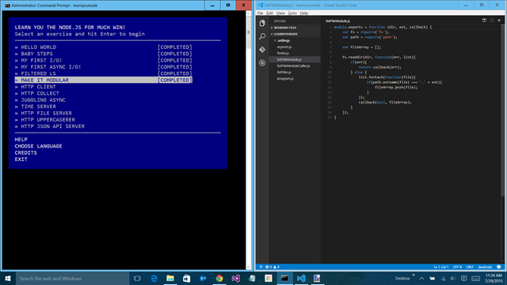This screenshot has height=285, width=507.
Task: Open the Search view in VS Code sidebar
Action: click(262, 36)
